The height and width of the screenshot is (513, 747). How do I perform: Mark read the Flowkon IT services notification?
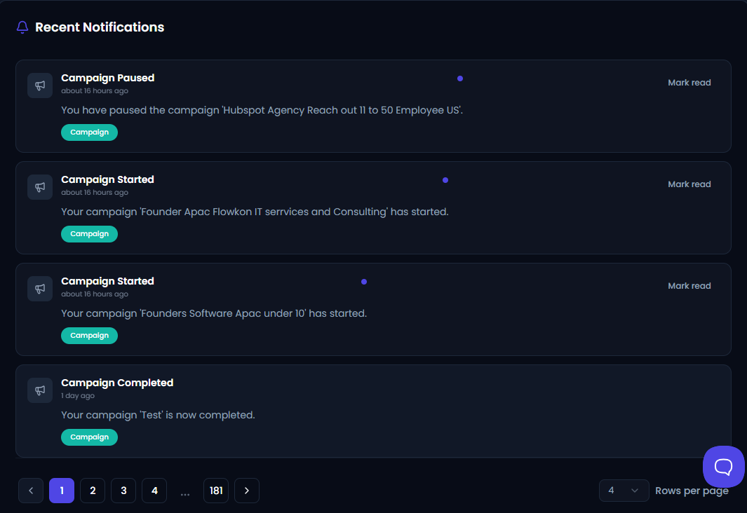point(689,184)
